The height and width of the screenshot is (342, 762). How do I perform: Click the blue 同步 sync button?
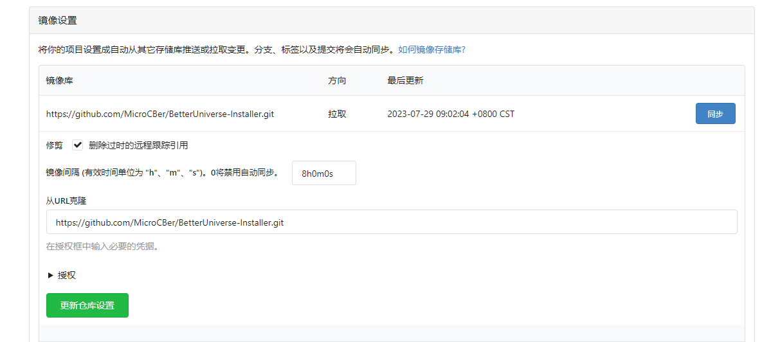pyautogui.click(x=715, y=114)
